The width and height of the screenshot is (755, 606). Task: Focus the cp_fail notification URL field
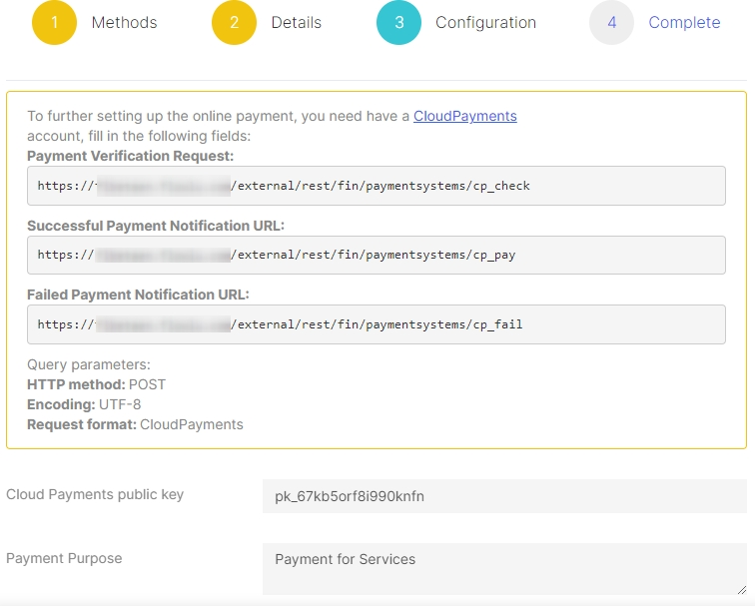376,324
